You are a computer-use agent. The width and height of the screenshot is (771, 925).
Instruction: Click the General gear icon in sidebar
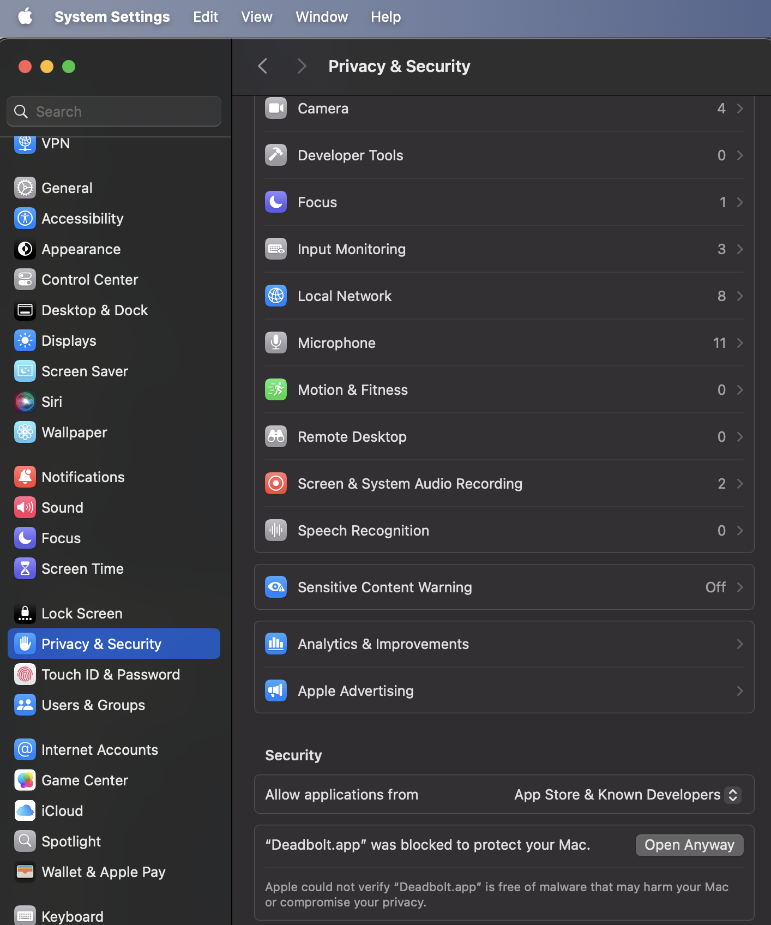click(x=25, y=188)
